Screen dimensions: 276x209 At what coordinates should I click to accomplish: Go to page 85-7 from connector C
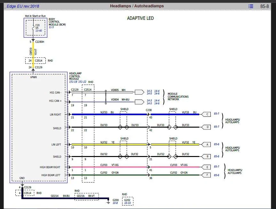(217, 114)
